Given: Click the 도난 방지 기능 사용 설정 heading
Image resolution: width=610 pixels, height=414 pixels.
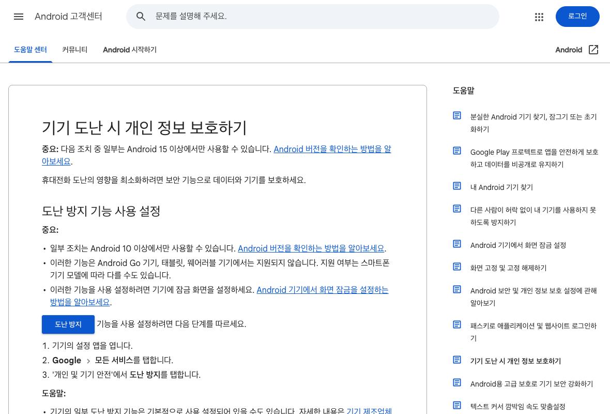Looking at the screenshot, I should pos(101,211).
